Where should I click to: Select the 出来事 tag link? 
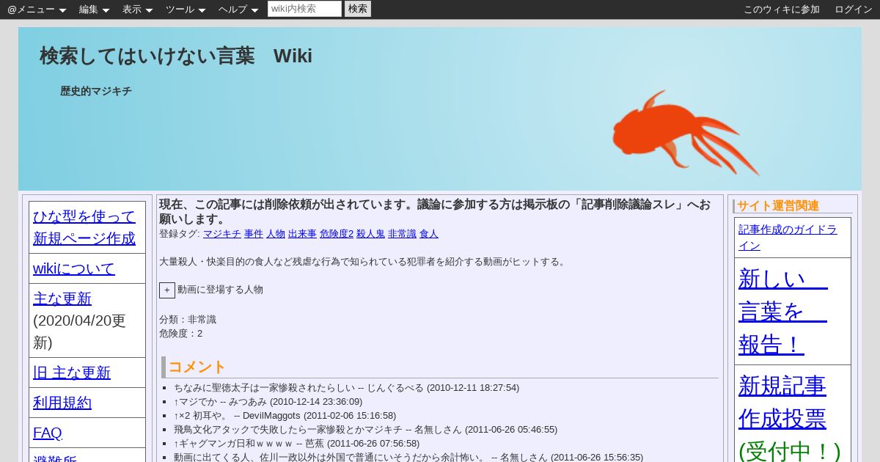tap(302, 234)
